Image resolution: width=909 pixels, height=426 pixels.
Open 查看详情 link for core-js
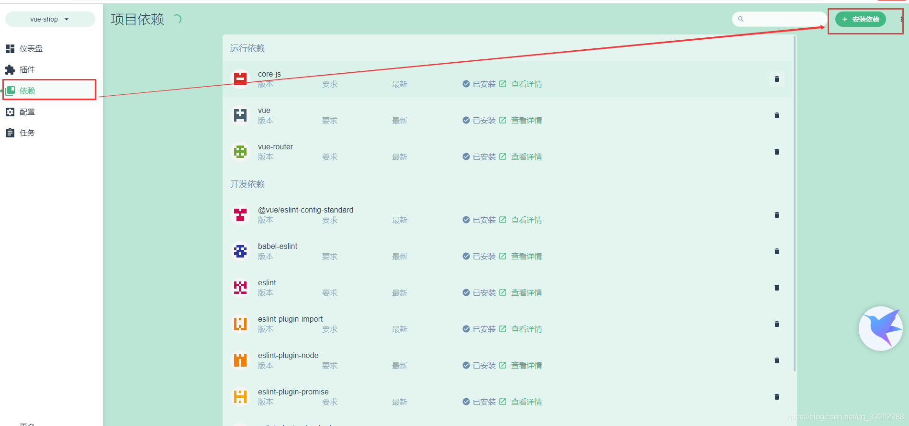point(521,84)
